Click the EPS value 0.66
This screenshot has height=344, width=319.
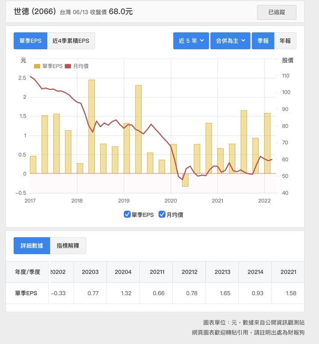click(159, 293)
